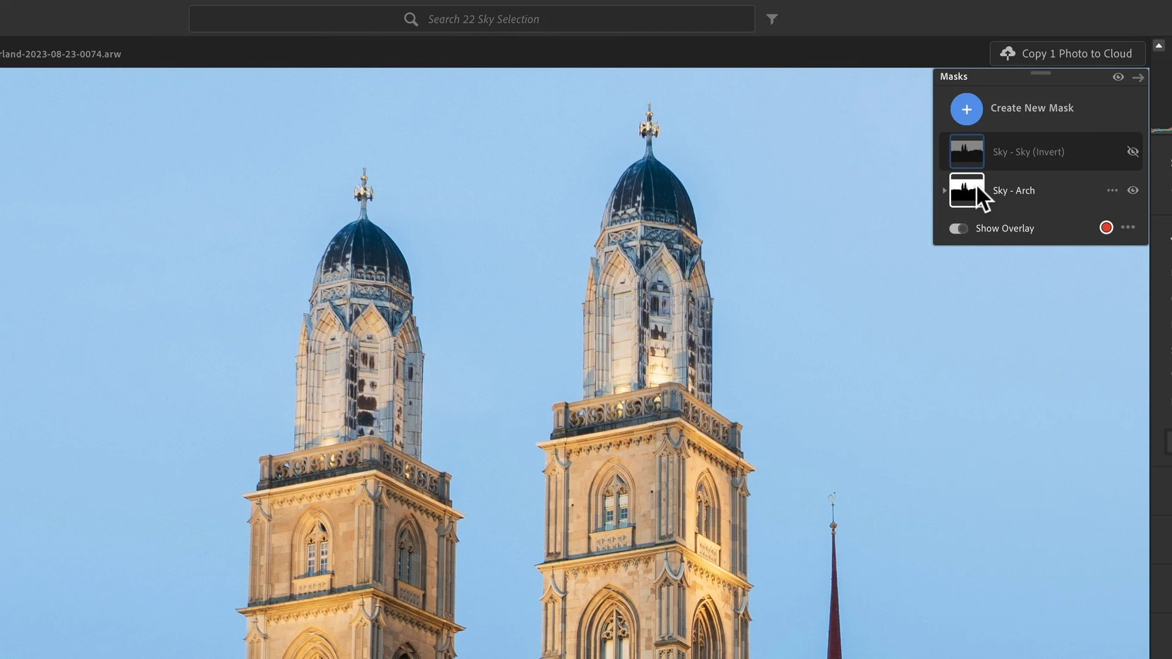Open the filter funnel next to search
The width and height of the screenshot is (1172, 659).
pos(772,20)
